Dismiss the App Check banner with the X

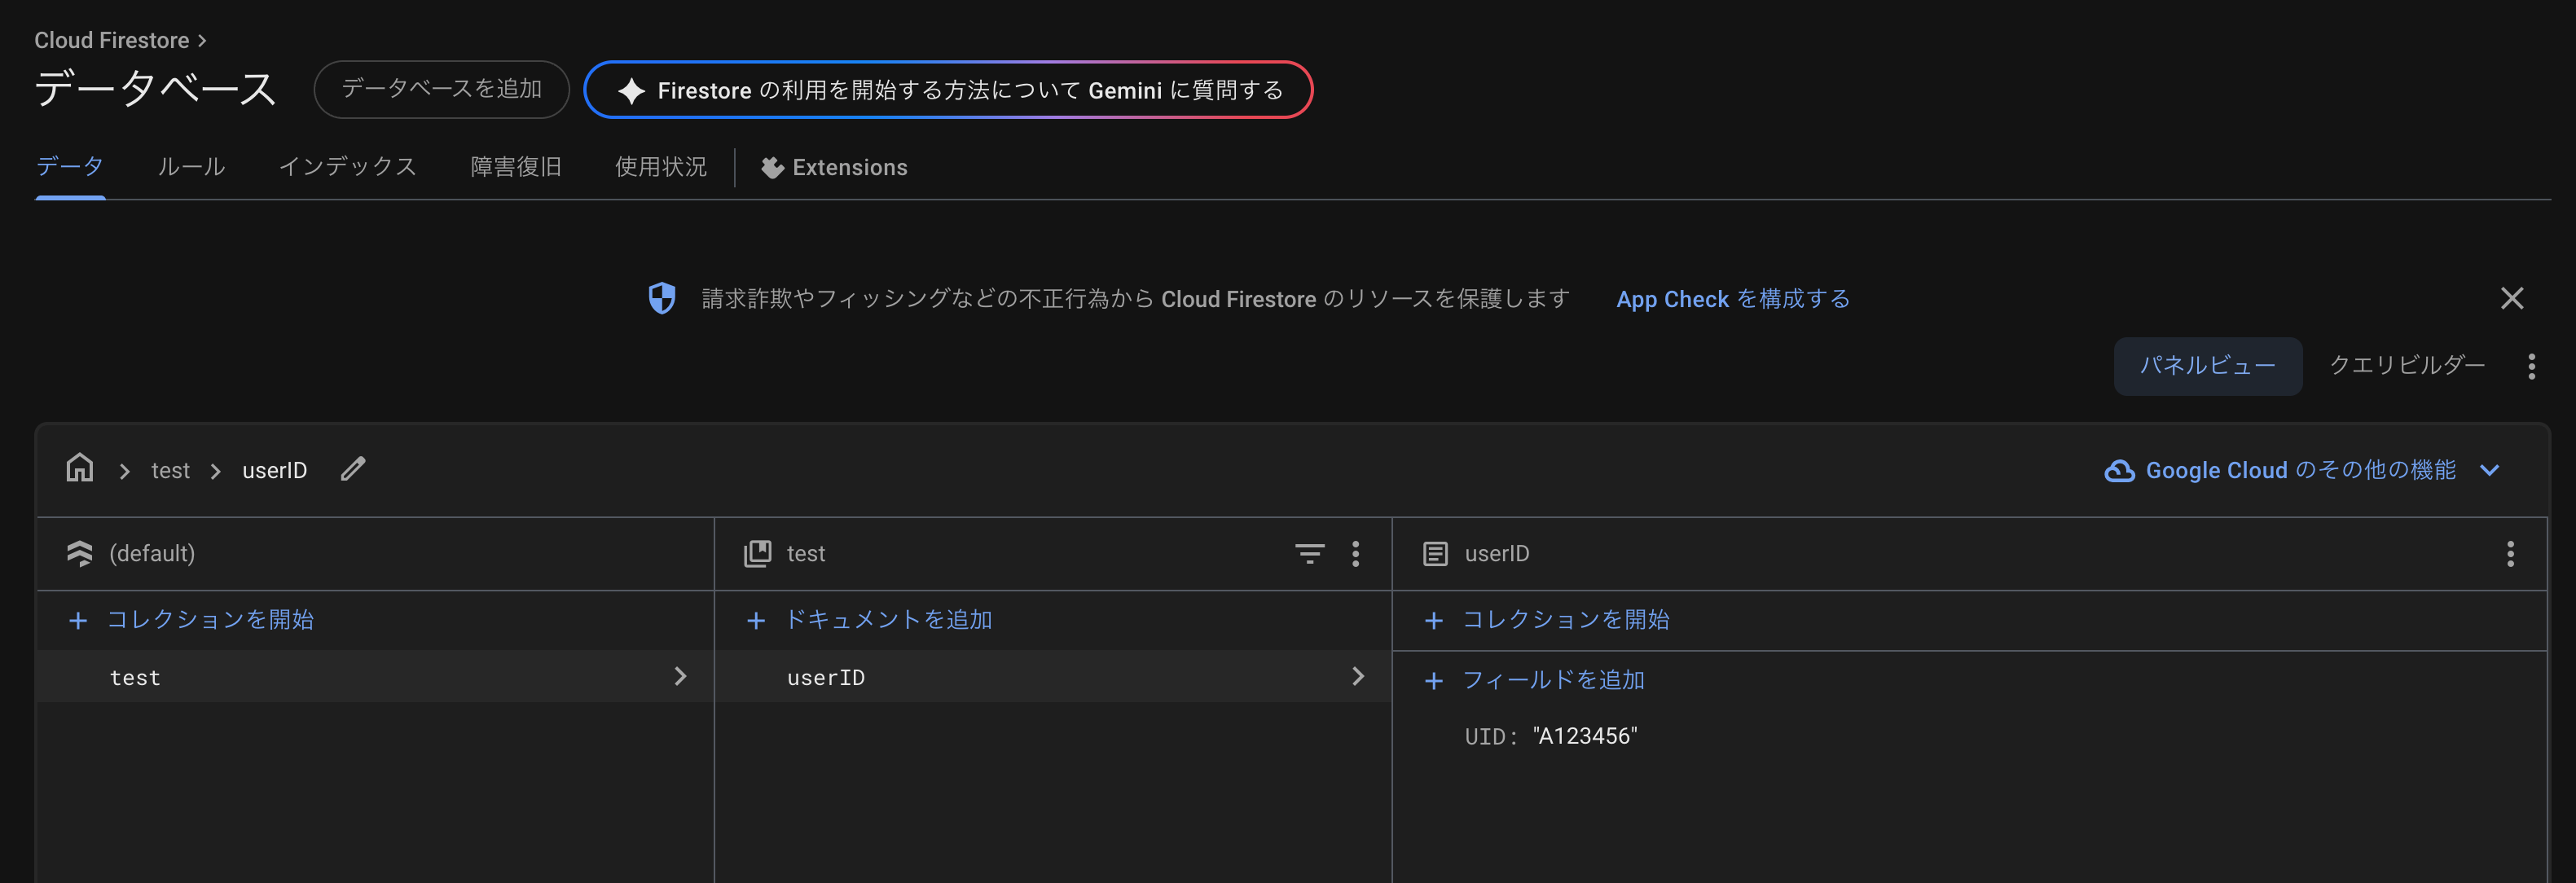coord(2512,297)
